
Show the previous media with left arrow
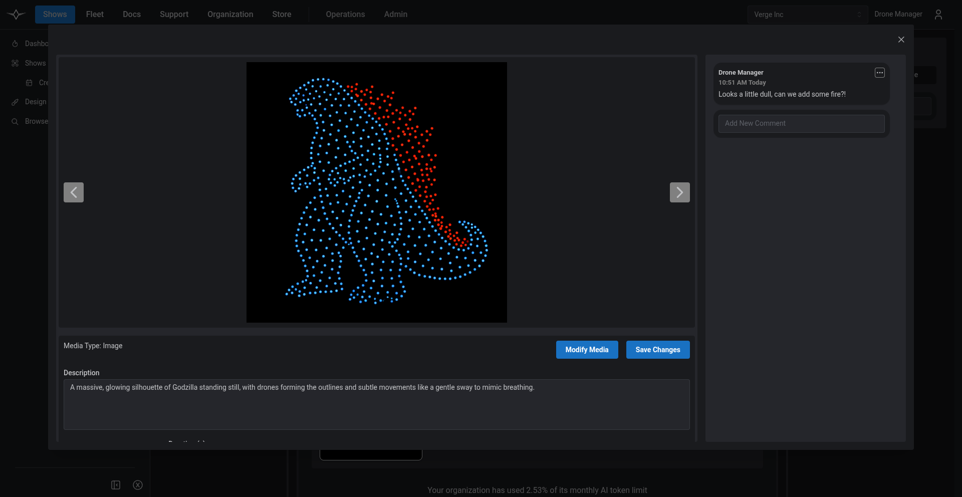(x=74, y=192)
